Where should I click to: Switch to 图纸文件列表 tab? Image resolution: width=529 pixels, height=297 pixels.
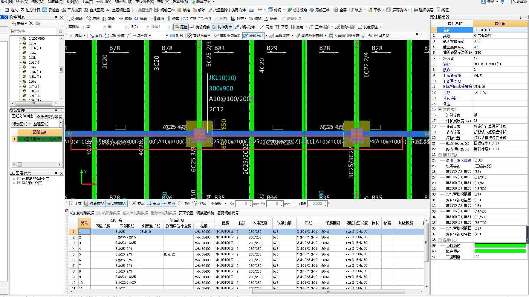coord(22,116)
